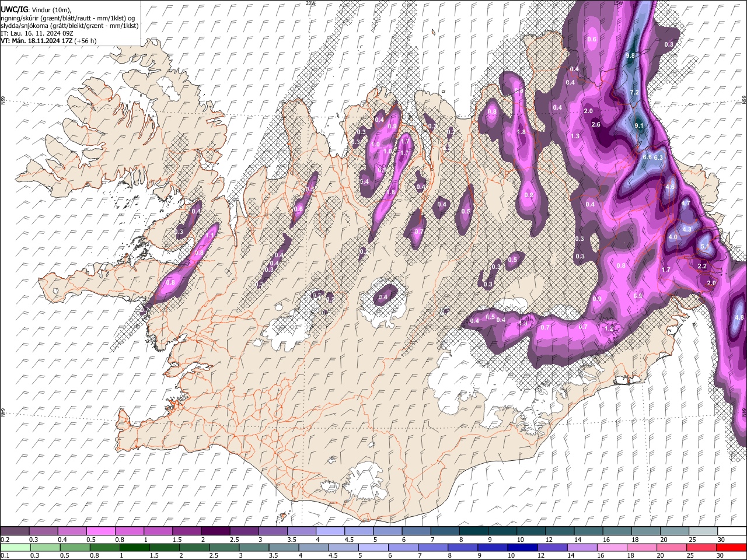Screen dimensions: 747x560
Task: Click the 4.0 precipitation value label
Action: [x=673, y=237]
